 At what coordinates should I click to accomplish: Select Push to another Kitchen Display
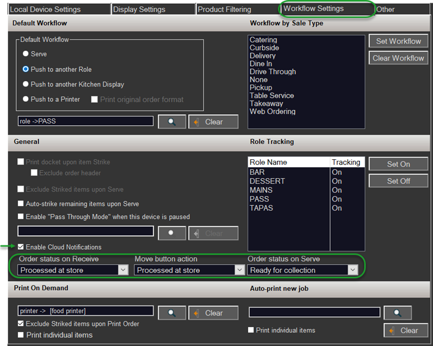click(25, 84)
